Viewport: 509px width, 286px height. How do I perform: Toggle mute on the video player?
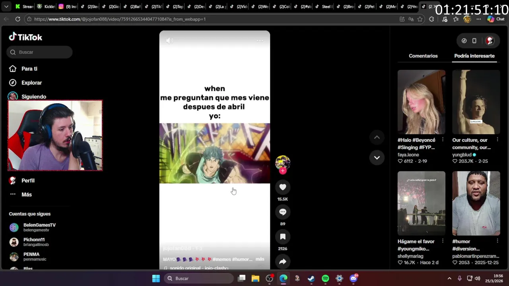pyautogui.click(x=170, y=41)
